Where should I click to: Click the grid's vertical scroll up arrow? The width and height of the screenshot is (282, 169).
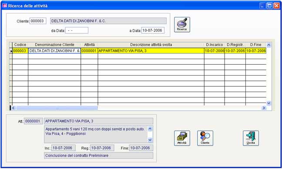tap(269, 45)
